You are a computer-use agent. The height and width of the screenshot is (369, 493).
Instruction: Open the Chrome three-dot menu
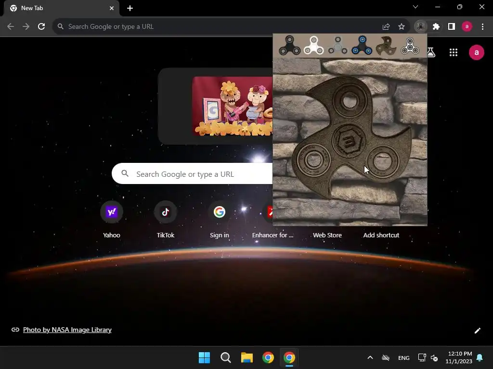[x=482, y=27]
